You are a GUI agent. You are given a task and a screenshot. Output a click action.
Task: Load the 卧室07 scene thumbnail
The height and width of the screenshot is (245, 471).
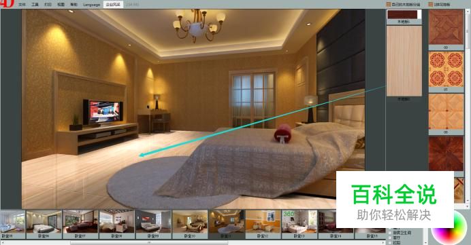[x=80, y=224]
